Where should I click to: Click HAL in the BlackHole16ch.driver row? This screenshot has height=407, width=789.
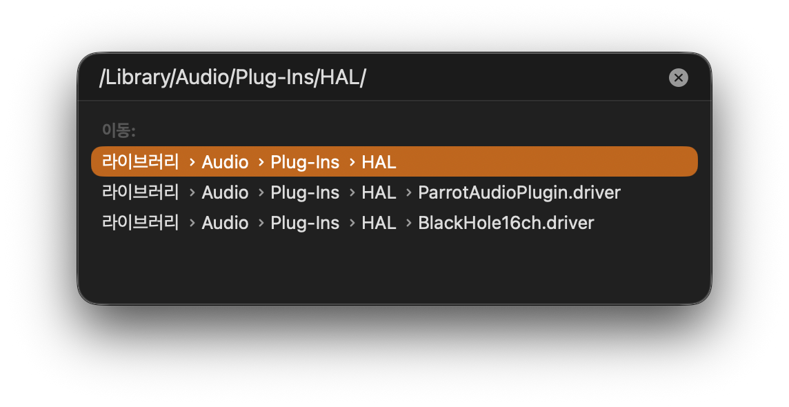(379, 223)
